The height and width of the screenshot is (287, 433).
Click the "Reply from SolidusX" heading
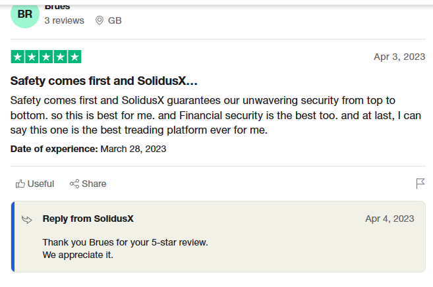pos(88,219)
